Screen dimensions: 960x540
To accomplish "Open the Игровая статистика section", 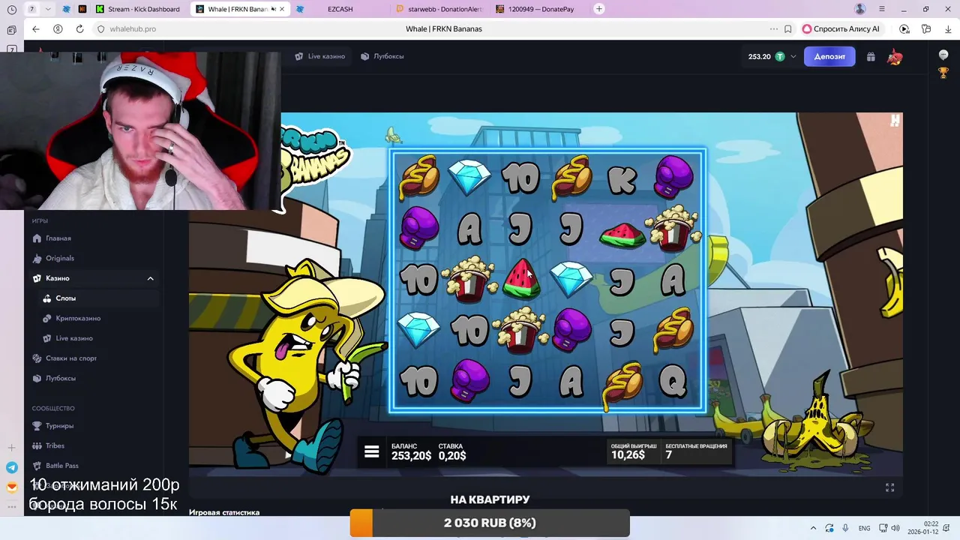I will tap(224, 512).
